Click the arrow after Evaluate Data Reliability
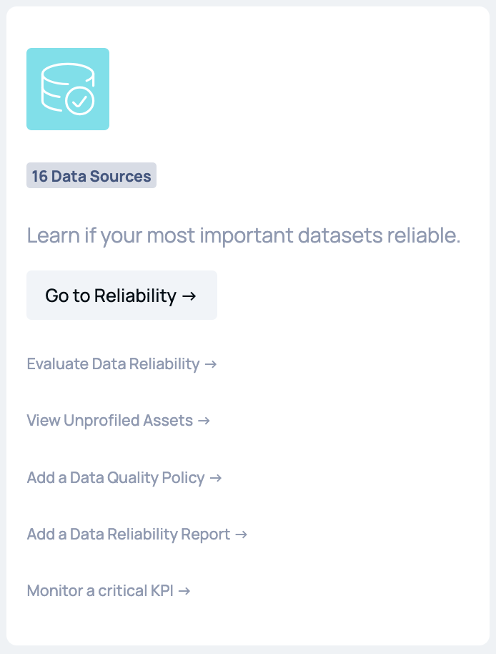This screenshot has width=496, height=654. coord(211,364)
